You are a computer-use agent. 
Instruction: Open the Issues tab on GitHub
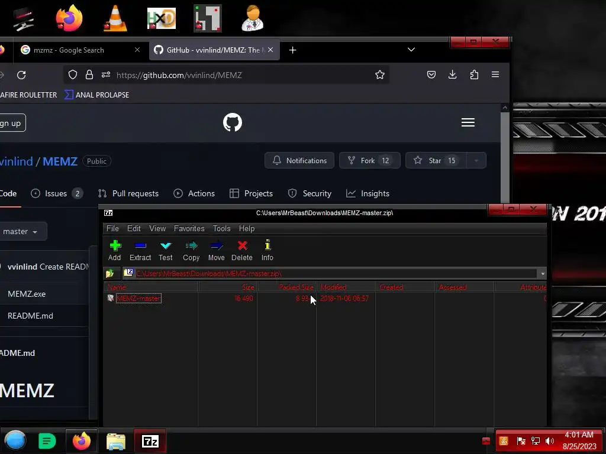tap(57, 193)
